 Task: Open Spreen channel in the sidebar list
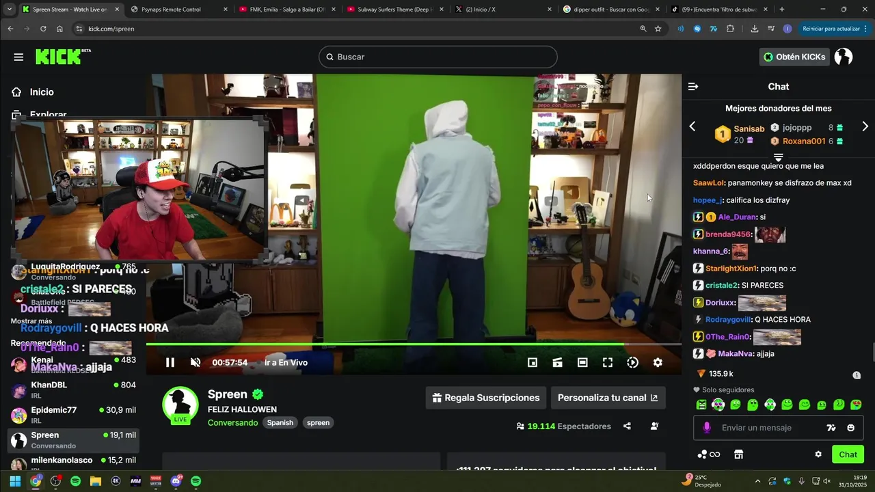(x=74, y=440)
